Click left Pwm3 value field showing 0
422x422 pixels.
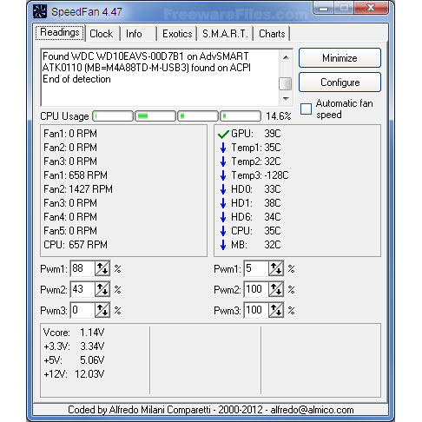[82, 311]
